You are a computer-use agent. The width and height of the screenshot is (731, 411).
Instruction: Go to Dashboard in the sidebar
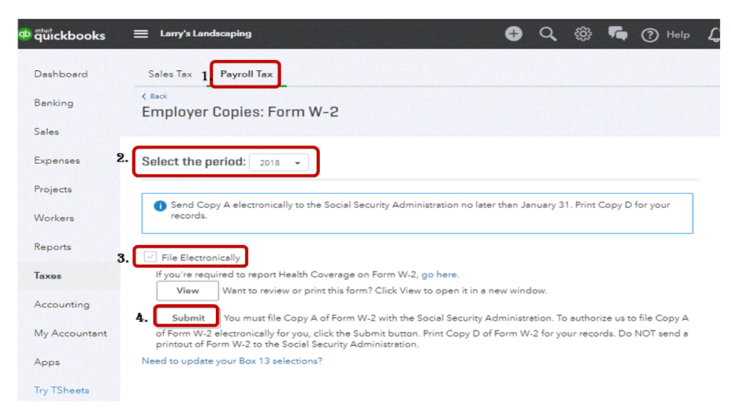pos(61,74)
